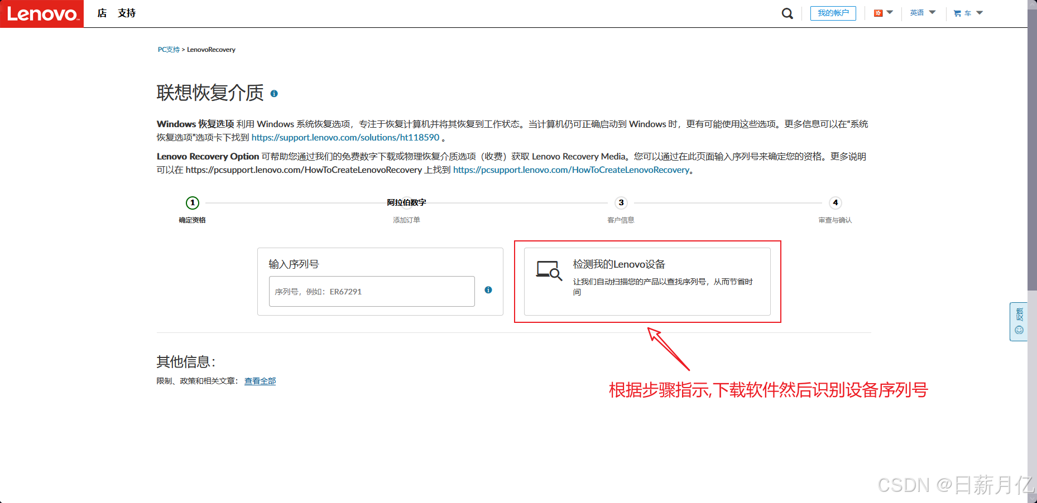This screenshot has height=503, width=1037.
Task: Click the 我的帐户 button
Action: (x=833, y=13)
